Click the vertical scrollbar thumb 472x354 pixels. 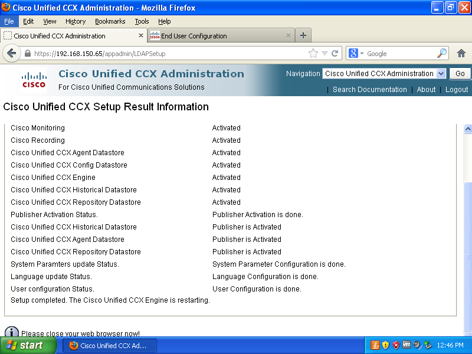point(468,257)
